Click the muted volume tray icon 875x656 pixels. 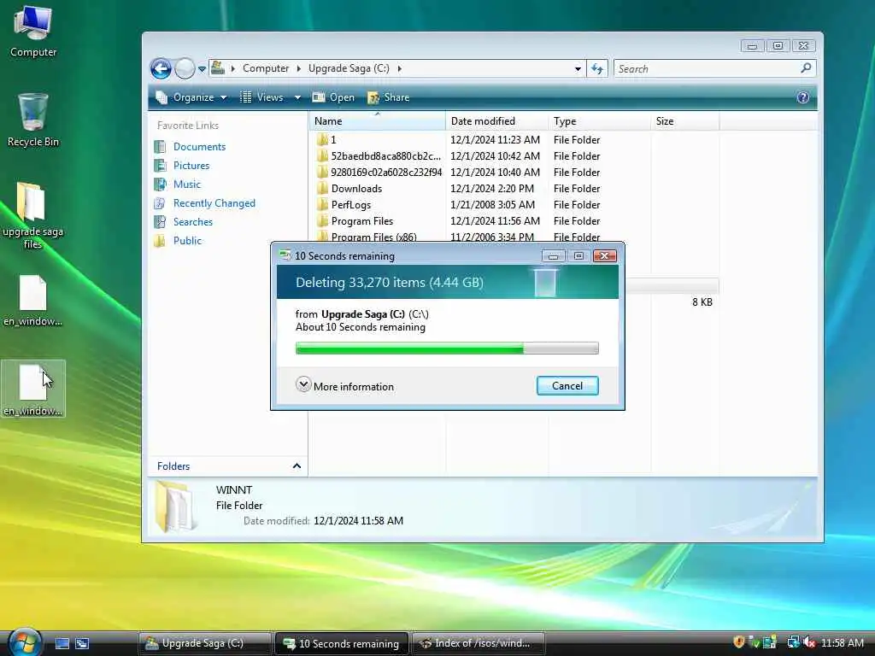point(810,642)
